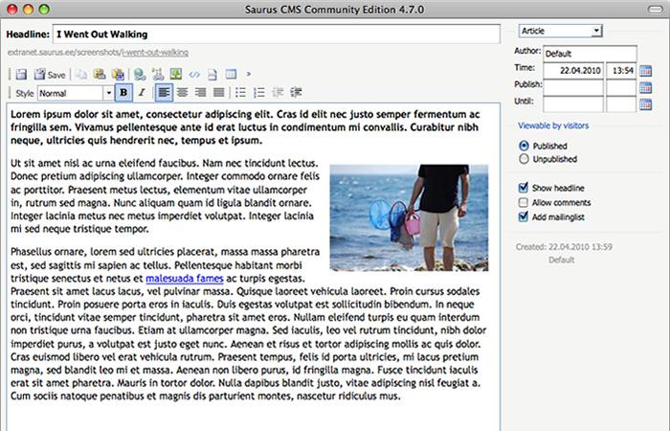The height and width of the screenshot is (431, 670).
Task: Insert a hyperlink with globe-link icon
Action: [140, 75]
